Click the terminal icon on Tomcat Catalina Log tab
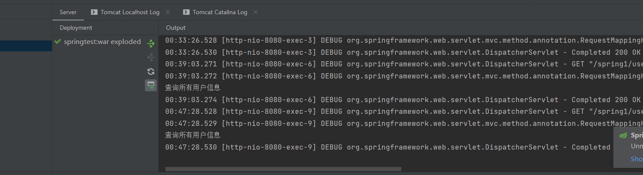Viewport: 643px width, 175px height. point(186,12)
